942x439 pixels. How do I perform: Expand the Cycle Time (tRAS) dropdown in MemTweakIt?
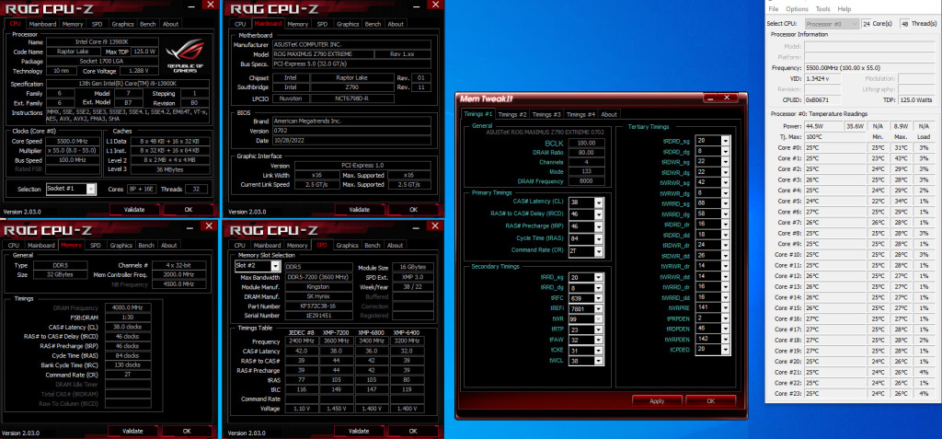(598, 238)
